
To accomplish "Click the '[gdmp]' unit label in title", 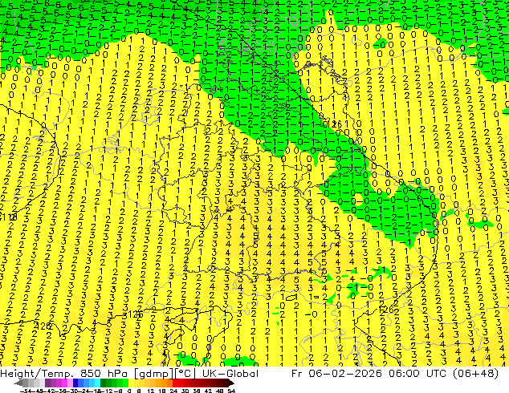I will click(153, 374).
